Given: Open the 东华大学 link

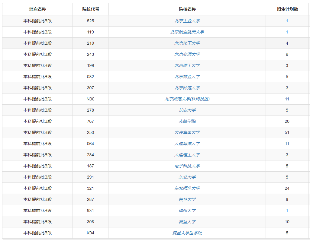Looking at the screenshot, I should 187,199.
